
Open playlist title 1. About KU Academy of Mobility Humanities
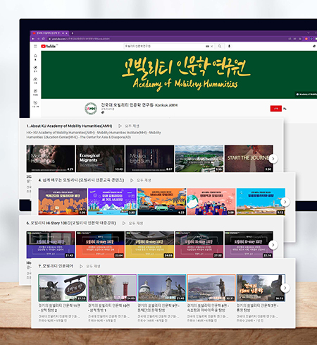[x=69, y=126]
